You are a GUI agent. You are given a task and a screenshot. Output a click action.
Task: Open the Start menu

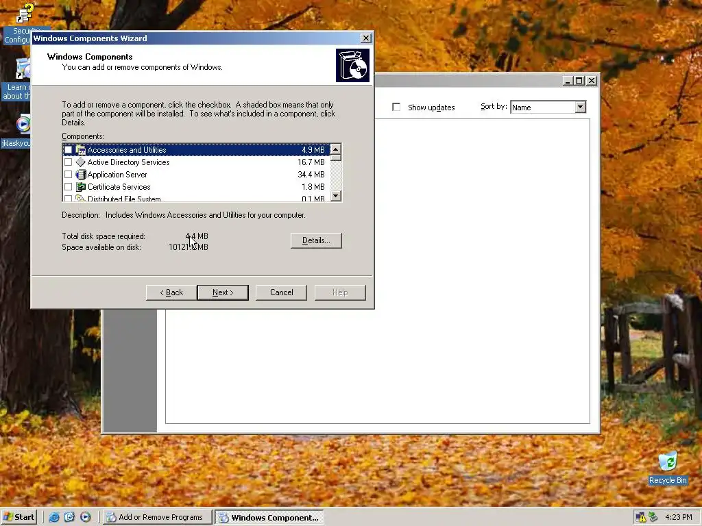(x=19, y=517)
